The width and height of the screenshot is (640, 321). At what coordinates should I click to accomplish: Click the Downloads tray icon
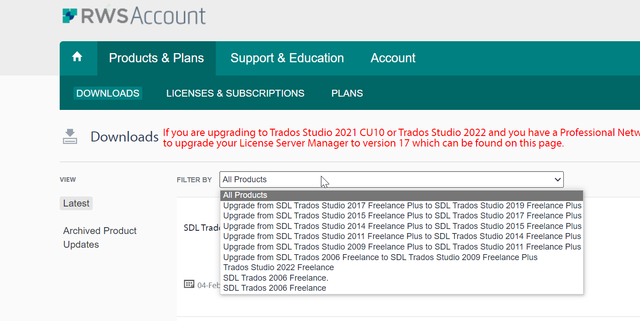pyautogui.click(x=70, y=136)
